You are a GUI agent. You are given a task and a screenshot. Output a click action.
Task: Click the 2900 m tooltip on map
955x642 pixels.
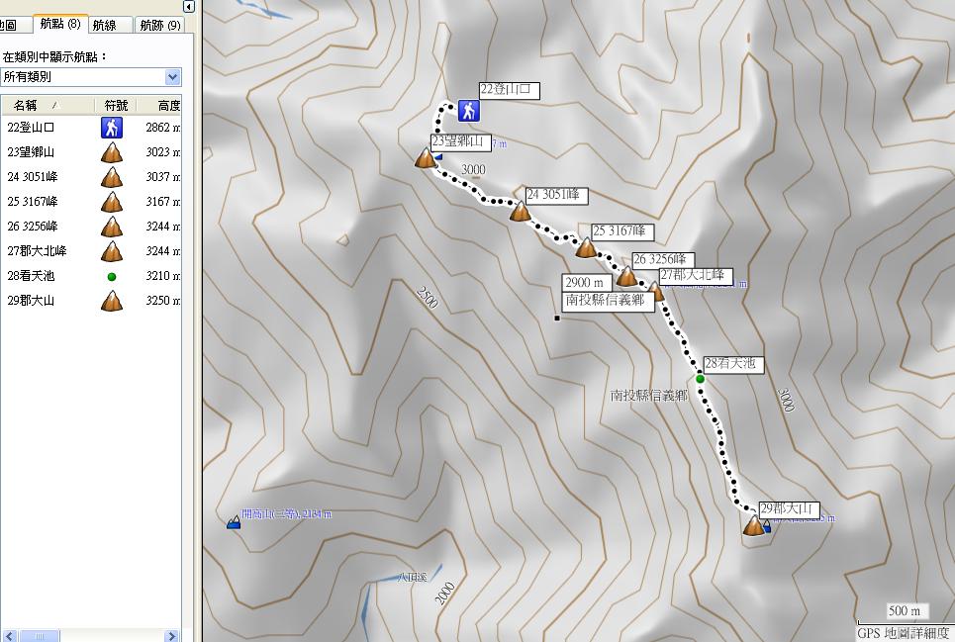[x=587, y=283]
